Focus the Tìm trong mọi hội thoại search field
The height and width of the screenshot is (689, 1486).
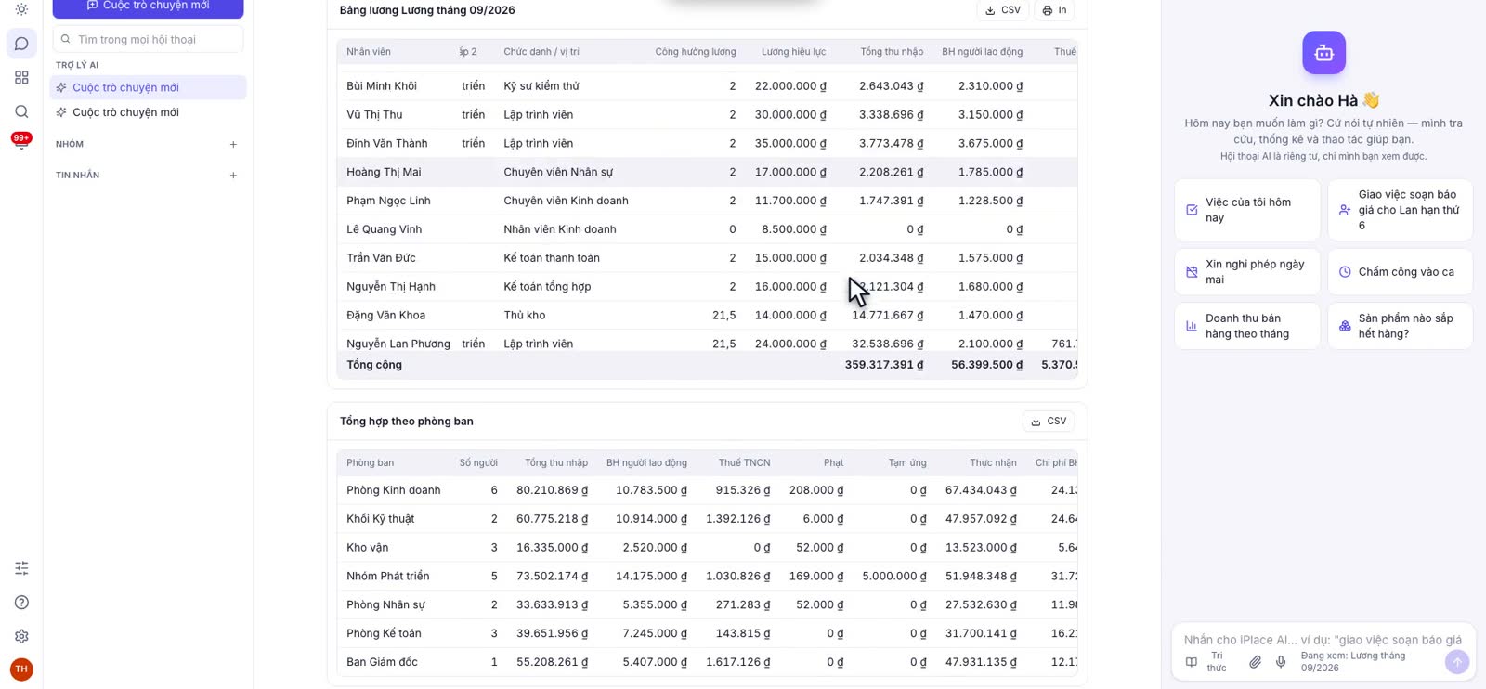[149, 40]
